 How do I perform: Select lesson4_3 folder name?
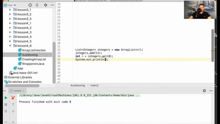(24, 32)
